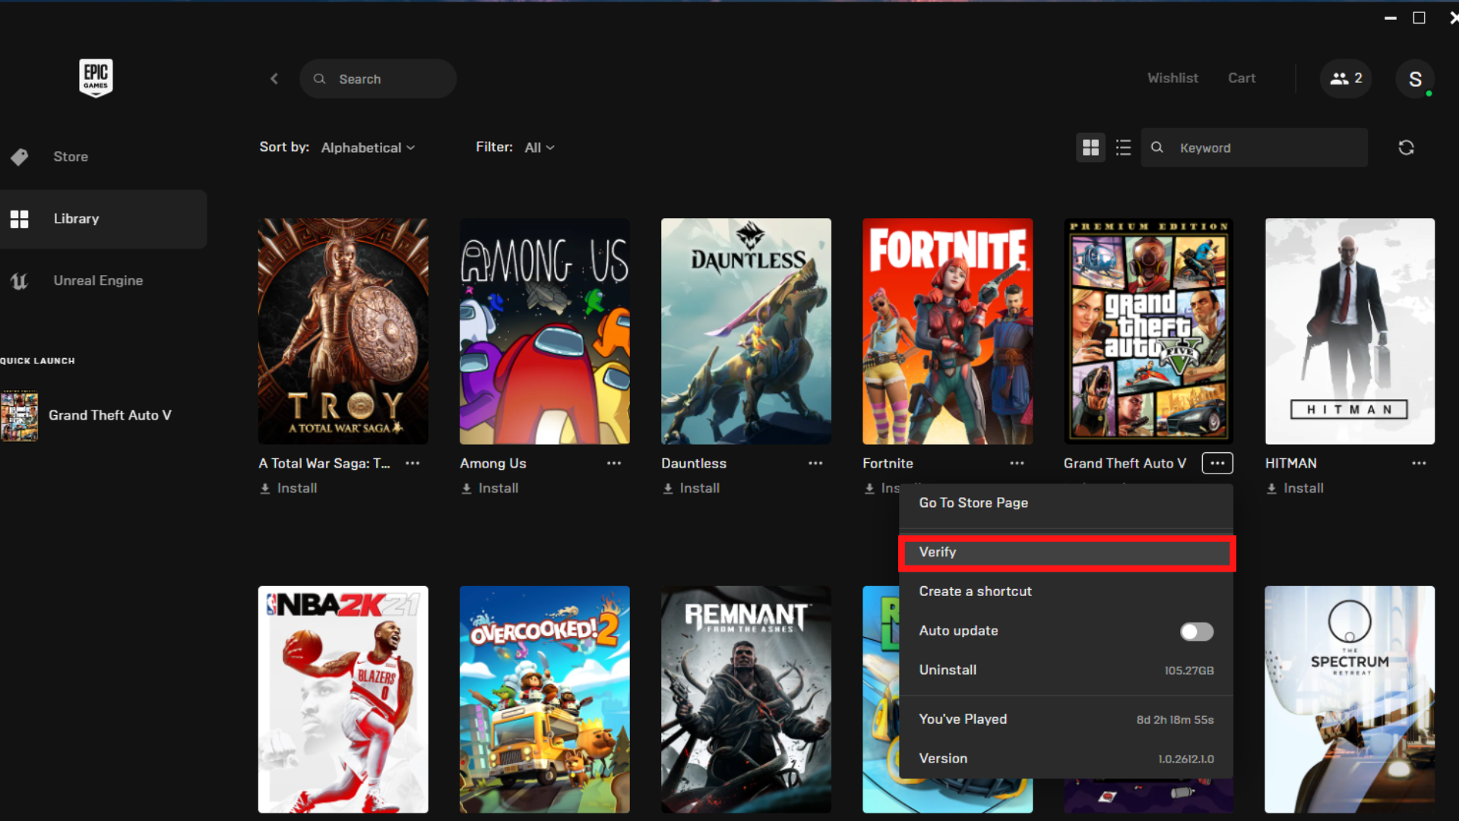Open the Overcooked 2 cover art
The width and height of the screenshot is (1459, 821).
pos(544,699)
